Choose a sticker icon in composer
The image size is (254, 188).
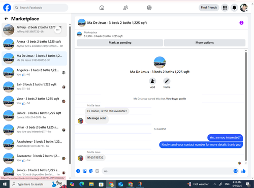(x=91, y=171)
